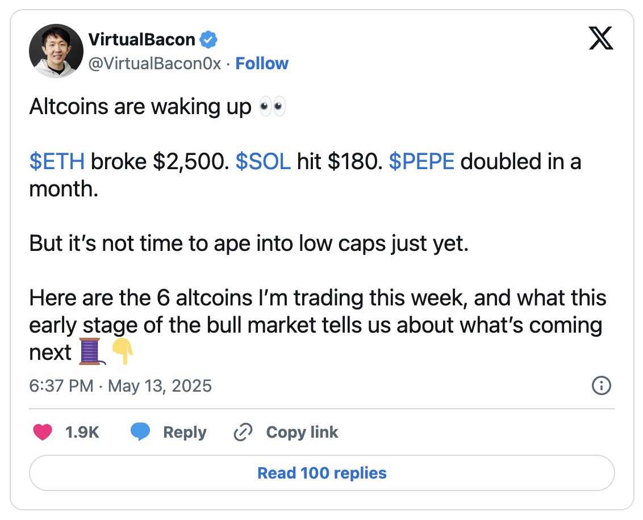Like the tweet with the heart icon

[x=43, y=433]
